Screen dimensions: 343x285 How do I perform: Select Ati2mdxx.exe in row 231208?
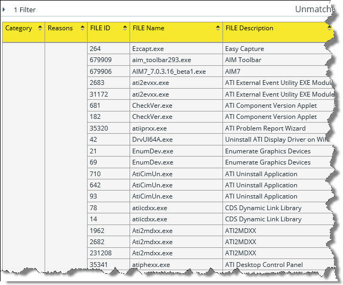(152, 253)
